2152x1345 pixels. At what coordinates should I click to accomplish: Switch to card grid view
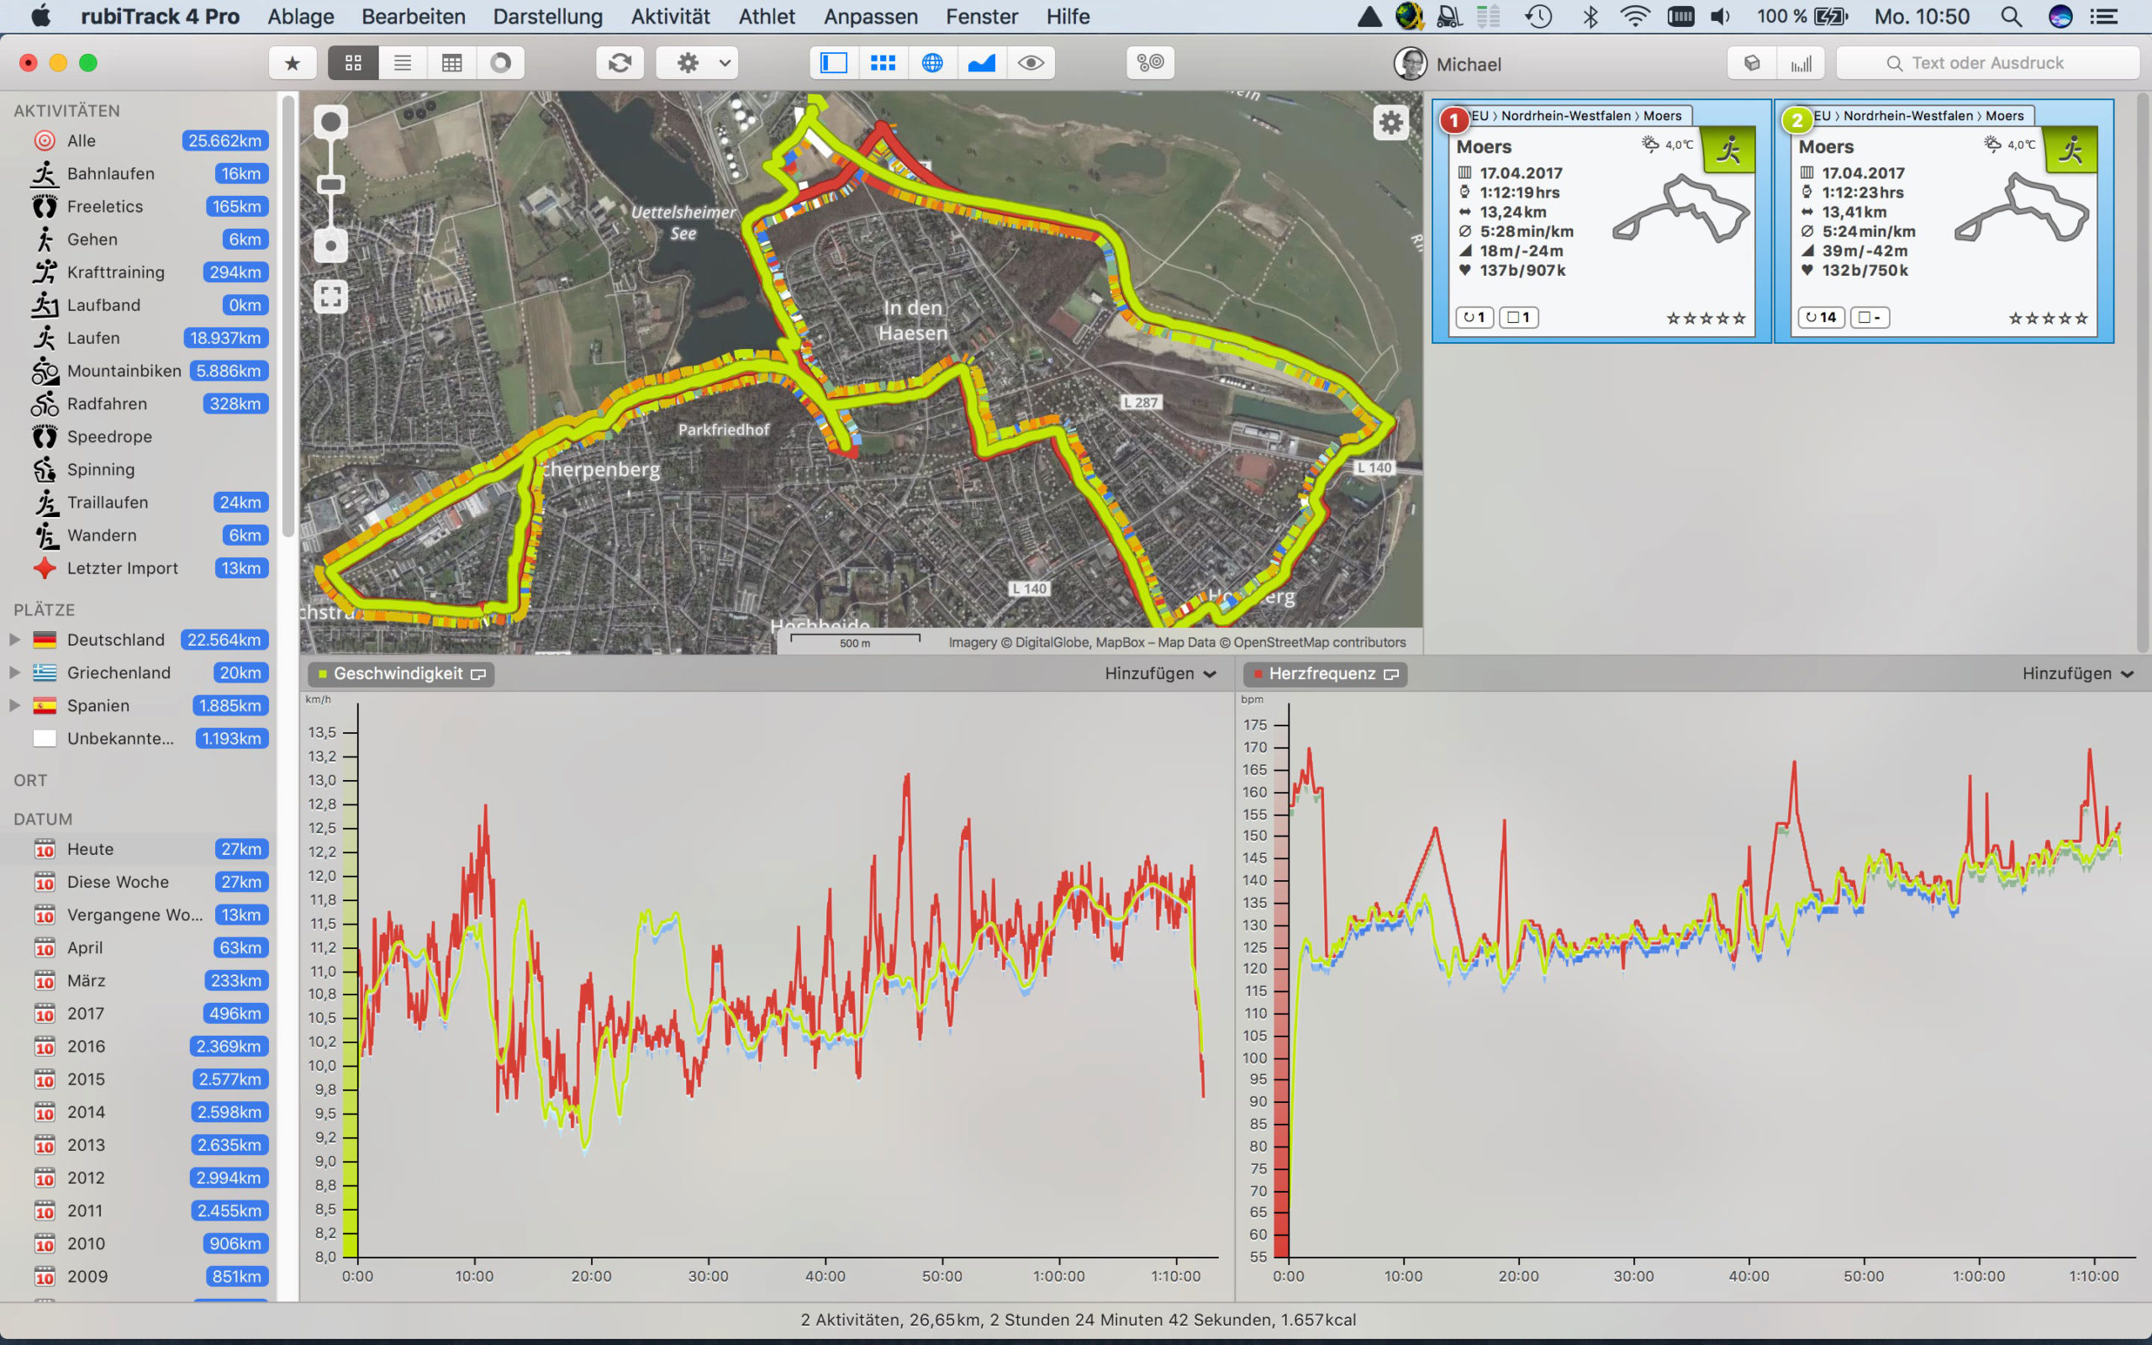(x=353, y=63)
